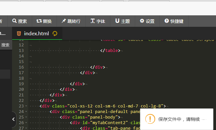Toggle the left sidebar collapse arrow
The height and width of the screenshot is (130, 216).
pyautogui.click(x=14, y=119)
